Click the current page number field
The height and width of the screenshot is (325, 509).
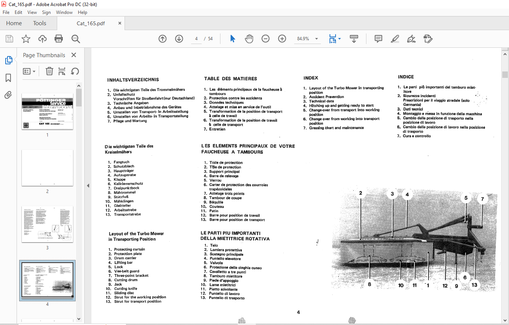point(196,39)
